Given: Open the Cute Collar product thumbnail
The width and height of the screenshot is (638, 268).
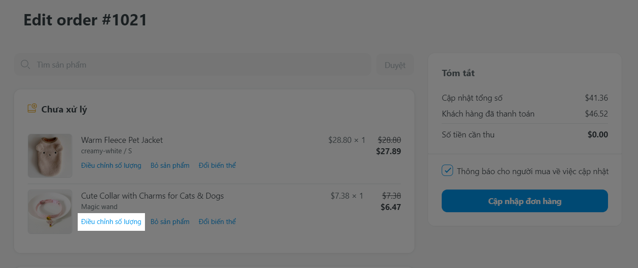Looking at the screenshot, I should click(50, 212).
